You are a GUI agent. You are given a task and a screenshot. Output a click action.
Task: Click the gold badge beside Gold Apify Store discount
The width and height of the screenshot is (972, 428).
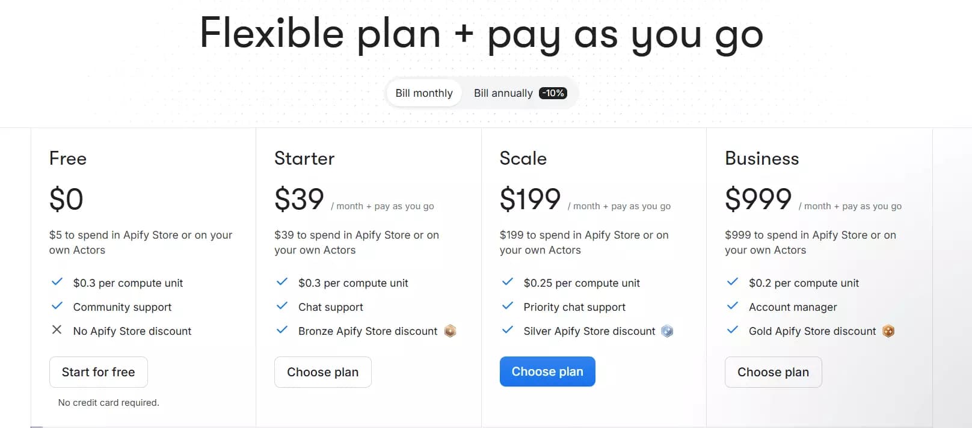pyautogui.click(x=888, y=331)
